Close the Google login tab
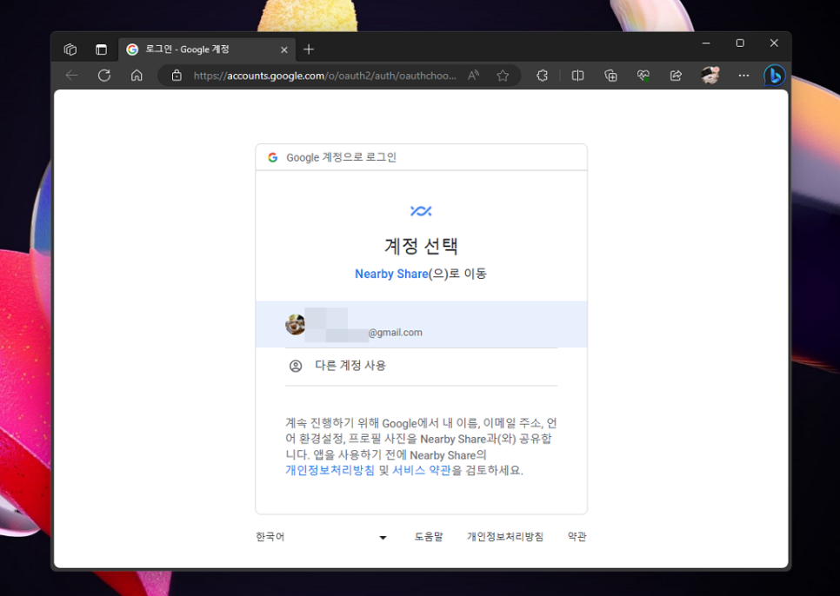Image resolution: width=840 pixels, height=596 pixels. pos(284,50)
